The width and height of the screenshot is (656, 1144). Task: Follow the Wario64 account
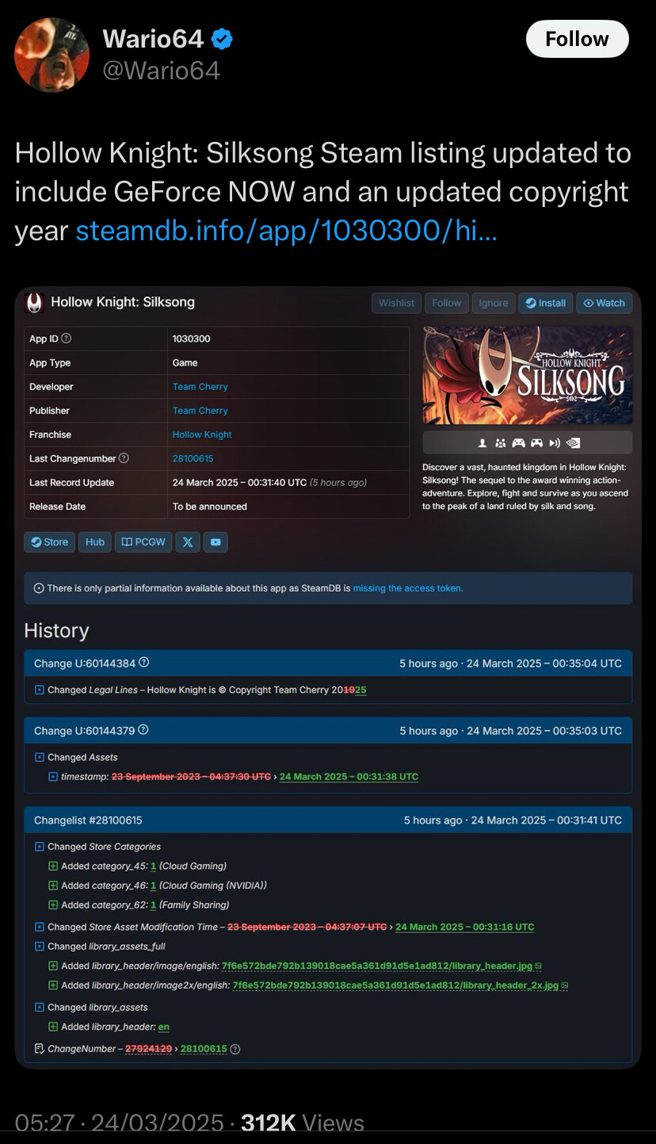(x=577, y=39)
